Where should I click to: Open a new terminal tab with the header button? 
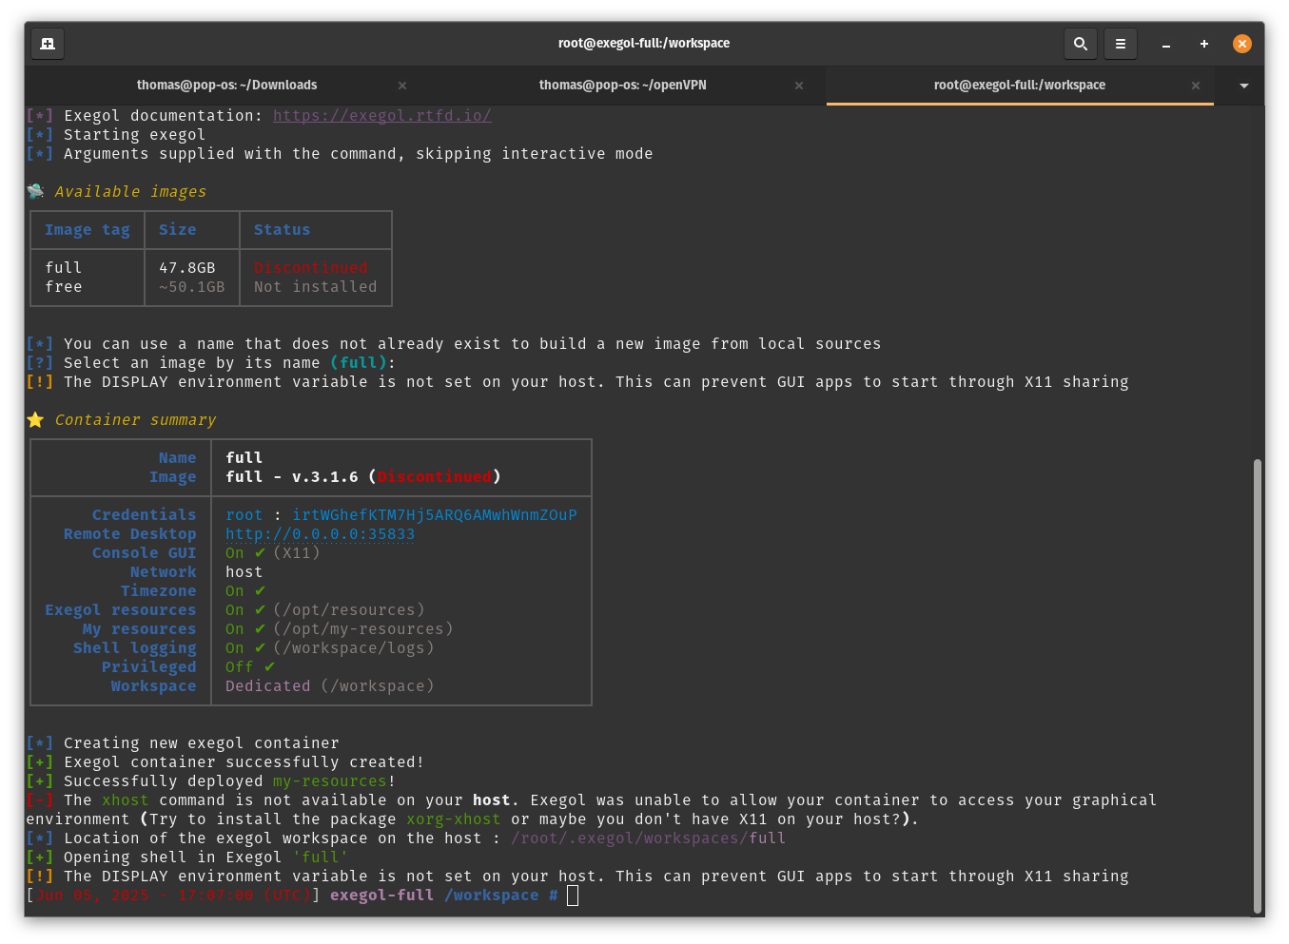pos(48,44)
